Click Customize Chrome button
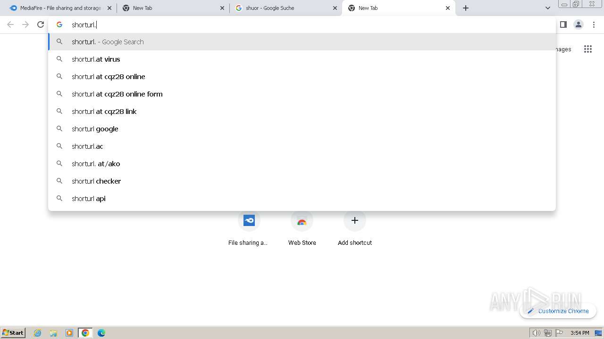604x339 pixels. pyautogui.click(x=558, y=311)
